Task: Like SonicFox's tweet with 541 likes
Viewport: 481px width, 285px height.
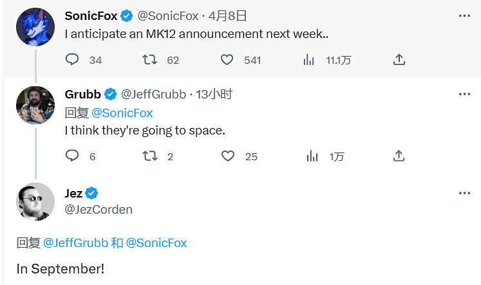Action: pos(227,60)
